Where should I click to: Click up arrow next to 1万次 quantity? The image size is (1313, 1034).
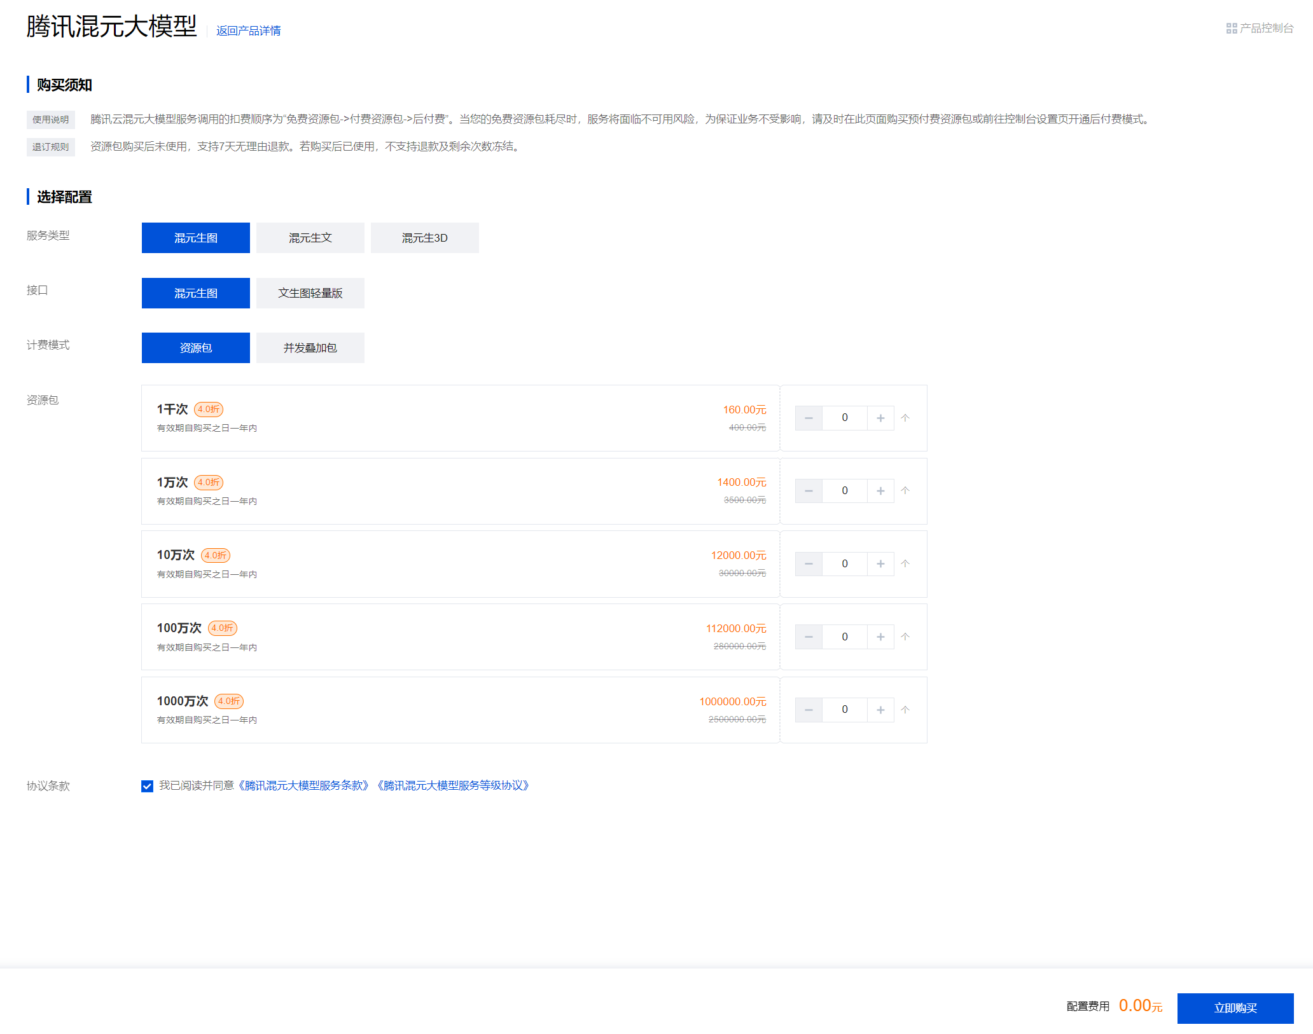click(905, 491)
